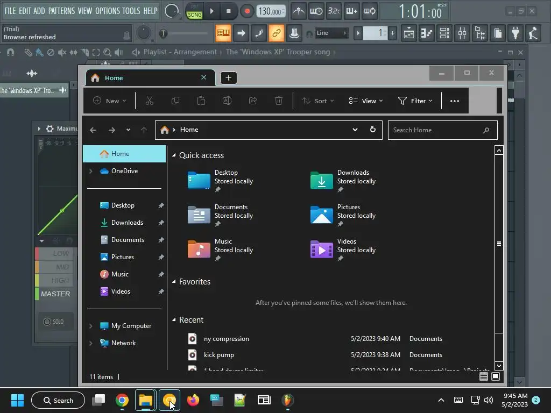
Task: Click the tempo tapper icon
Action: tap(533, 33)
